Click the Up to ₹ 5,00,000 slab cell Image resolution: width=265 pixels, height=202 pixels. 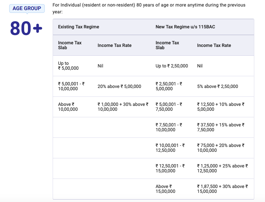[68, 66]
